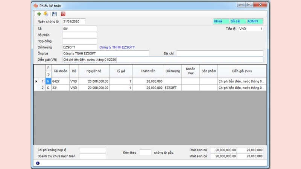Open the Công ty TNHH EZSOFT link

pyautogui.click(x=117, y=47)
